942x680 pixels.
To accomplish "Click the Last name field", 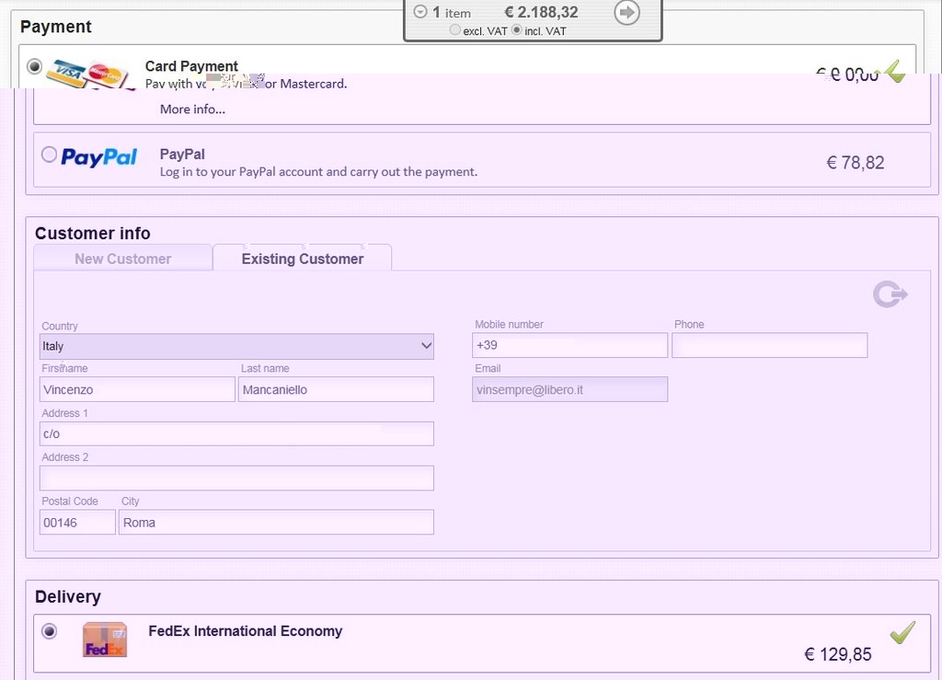I will [336, 389].
